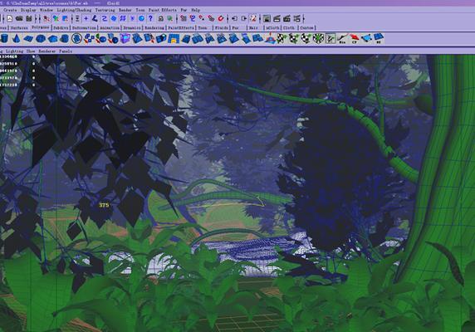The width and height of the screenshot is (475, 332).
Task: Toggle the construction history icon
Action: [253, 19]
